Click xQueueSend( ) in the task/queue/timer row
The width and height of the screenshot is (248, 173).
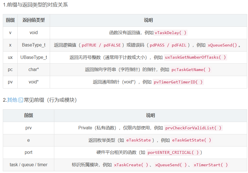[x=171, y=165]
